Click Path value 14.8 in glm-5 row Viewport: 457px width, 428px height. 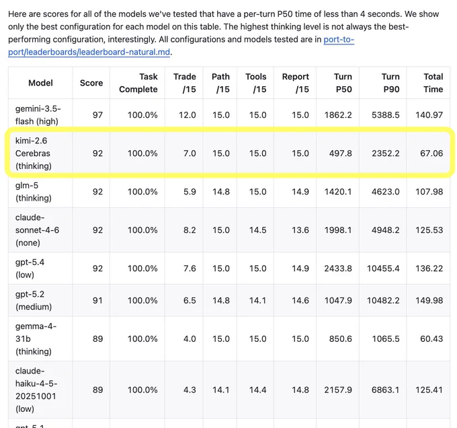tap(221, 192)
